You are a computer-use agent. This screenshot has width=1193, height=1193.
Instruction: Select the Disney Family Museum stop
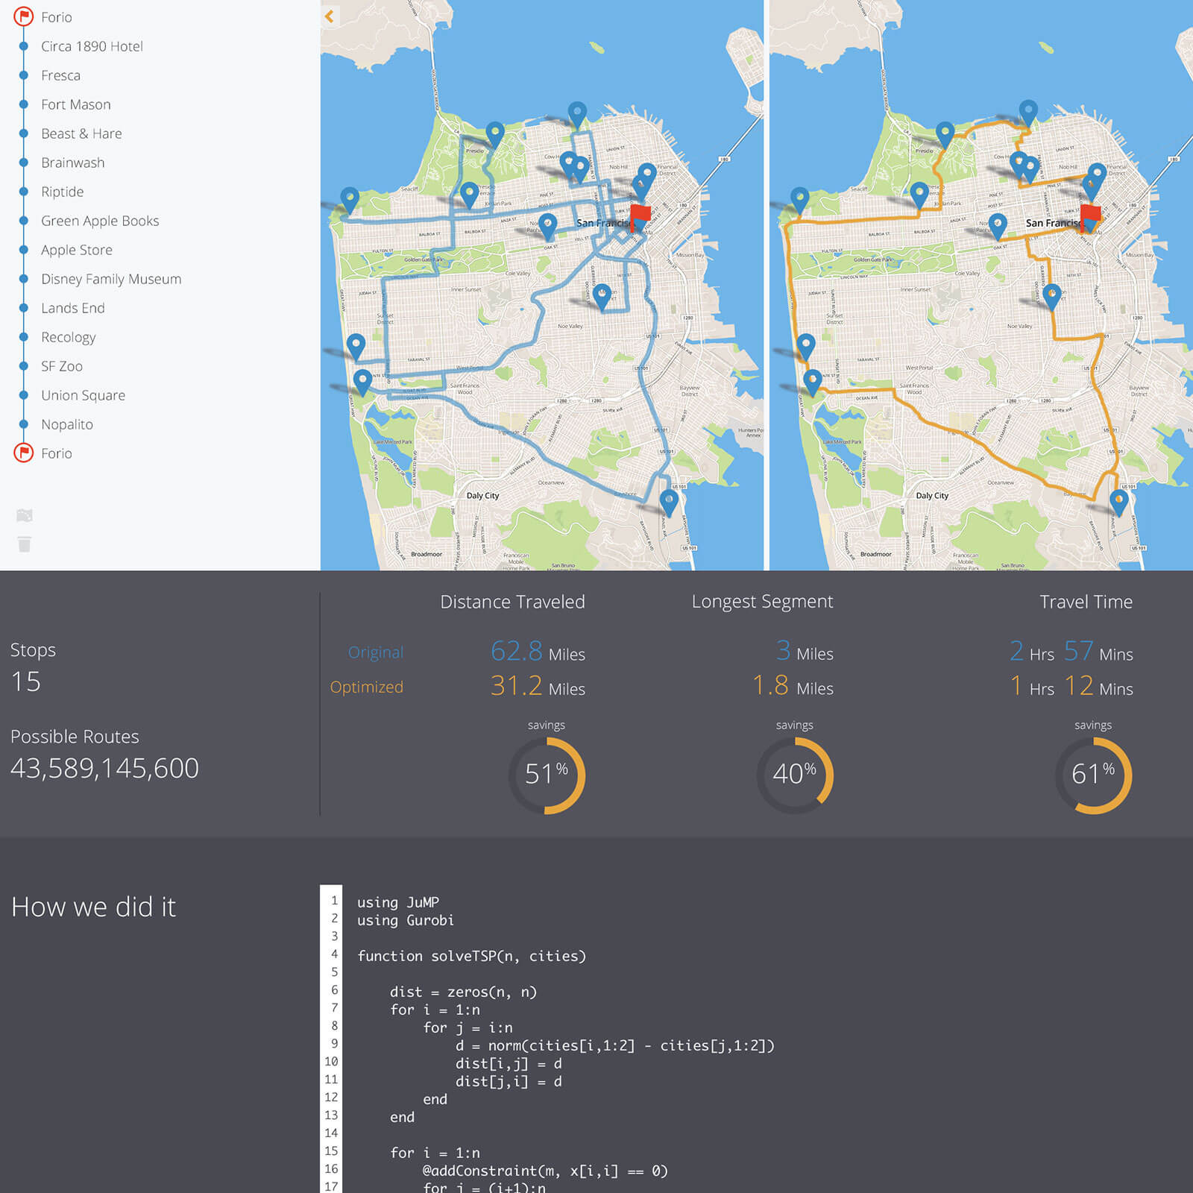(x=111, y=279)
